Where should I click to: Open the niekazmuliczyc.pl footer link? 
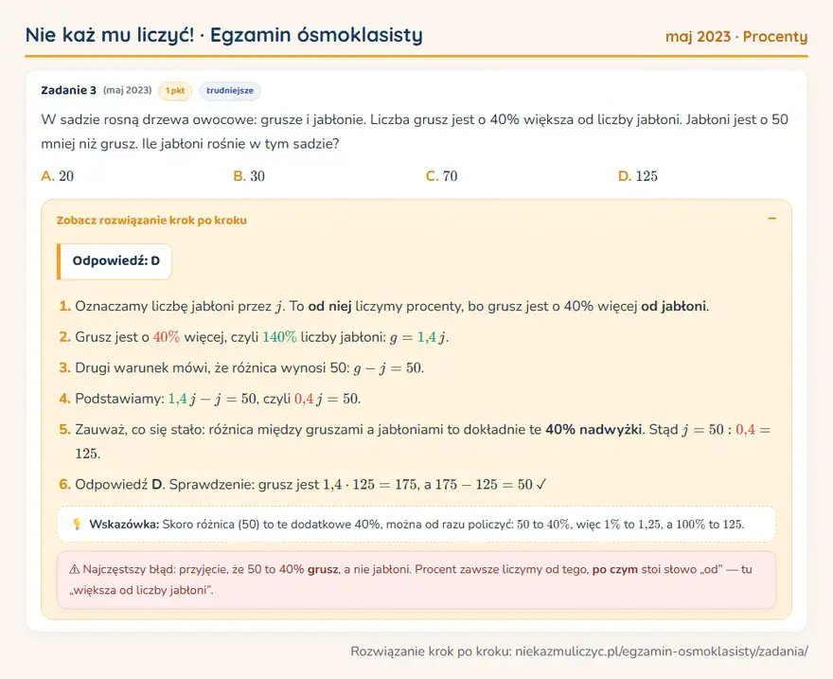pyautogui.click(x=662, y=652)
